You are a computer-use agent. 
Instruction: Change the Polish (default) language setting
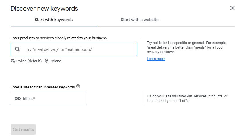point(29,61)
